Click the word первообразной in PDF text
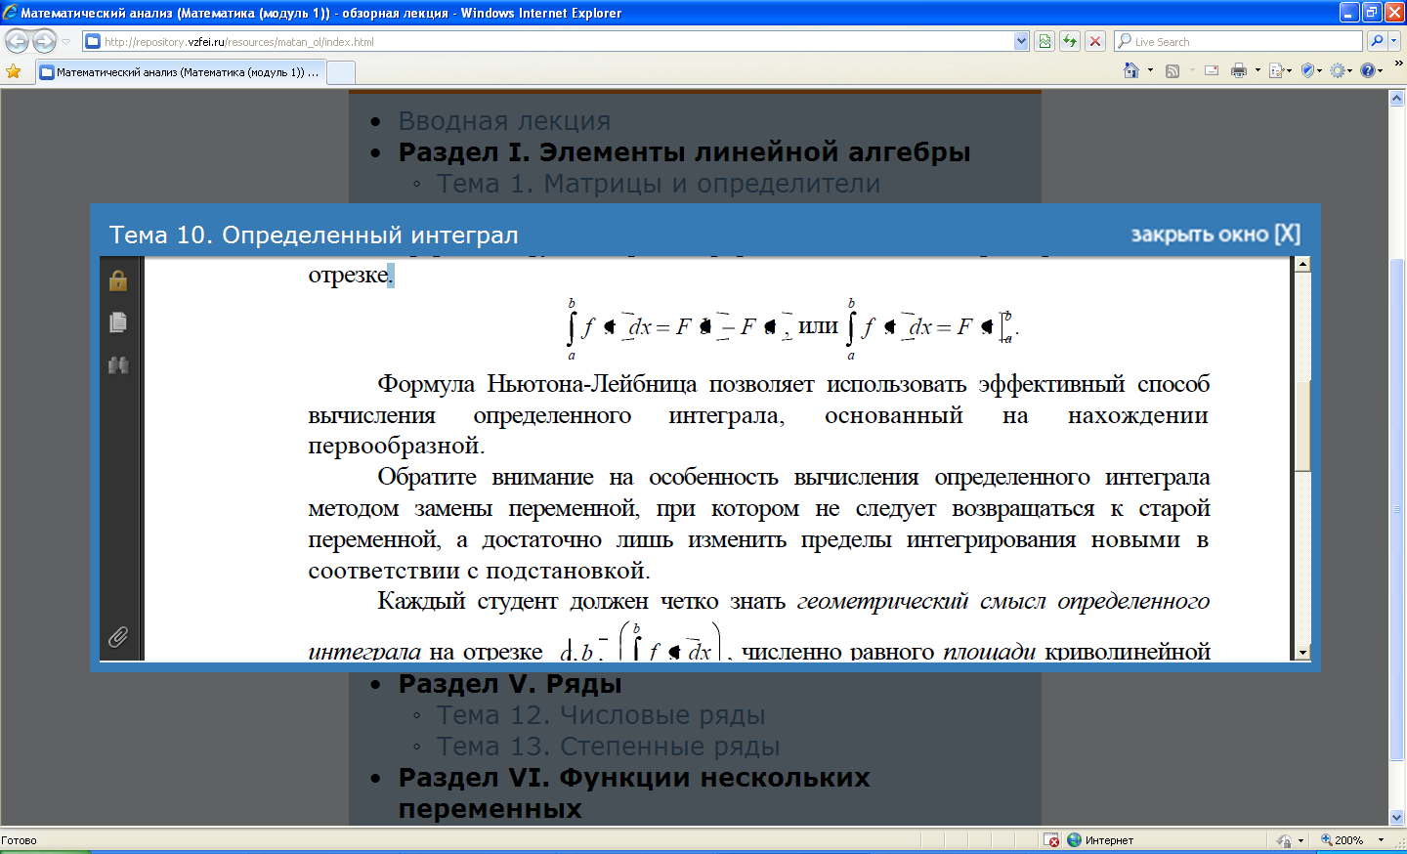 pos(396,447)
